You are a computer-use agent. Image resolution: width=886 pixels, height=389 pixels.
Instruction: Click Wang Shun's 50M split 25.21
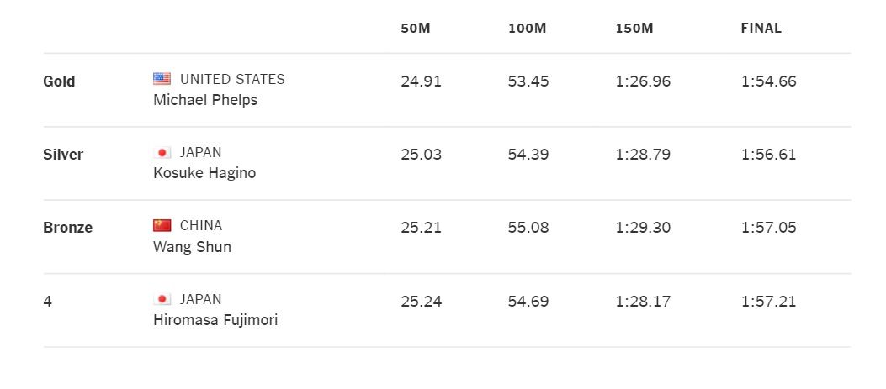[x=421, y=228]
